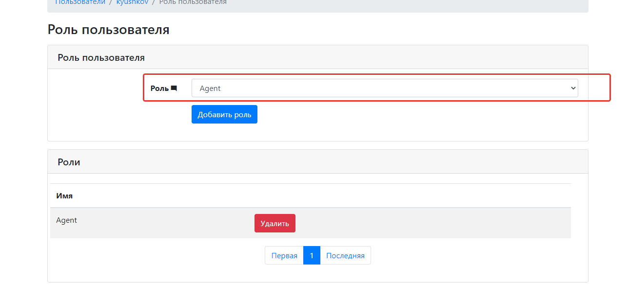
Task: Click the chevron arrow of the role select
Action: (x=572, y=88)
